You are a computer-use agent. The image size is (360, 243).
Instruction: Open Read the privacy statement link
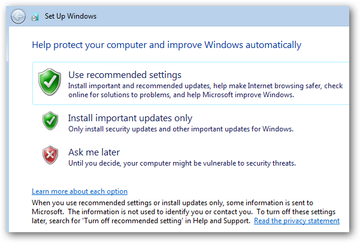(297, 221)
